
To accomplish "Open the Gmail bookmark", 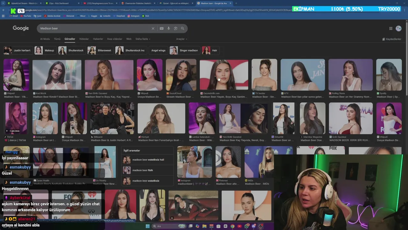I will point(14,16).
